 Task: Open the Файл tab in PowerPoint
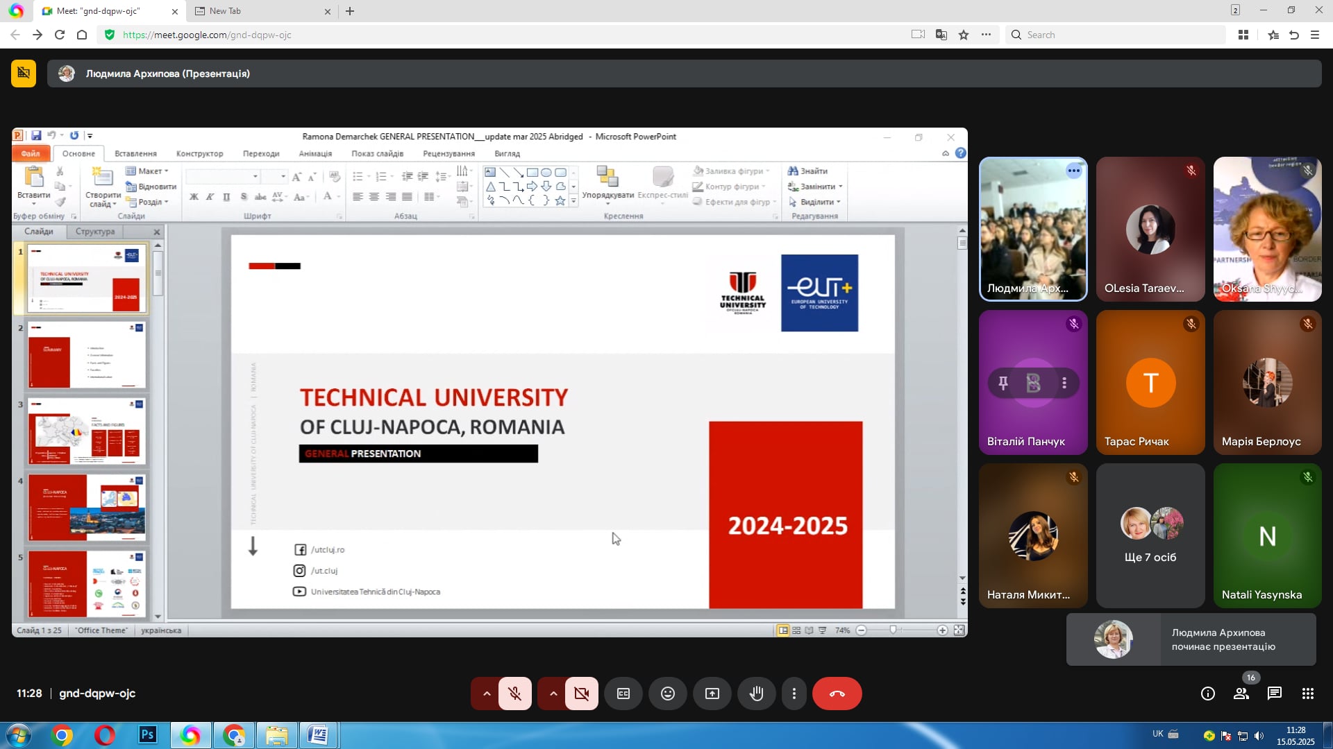31,153
